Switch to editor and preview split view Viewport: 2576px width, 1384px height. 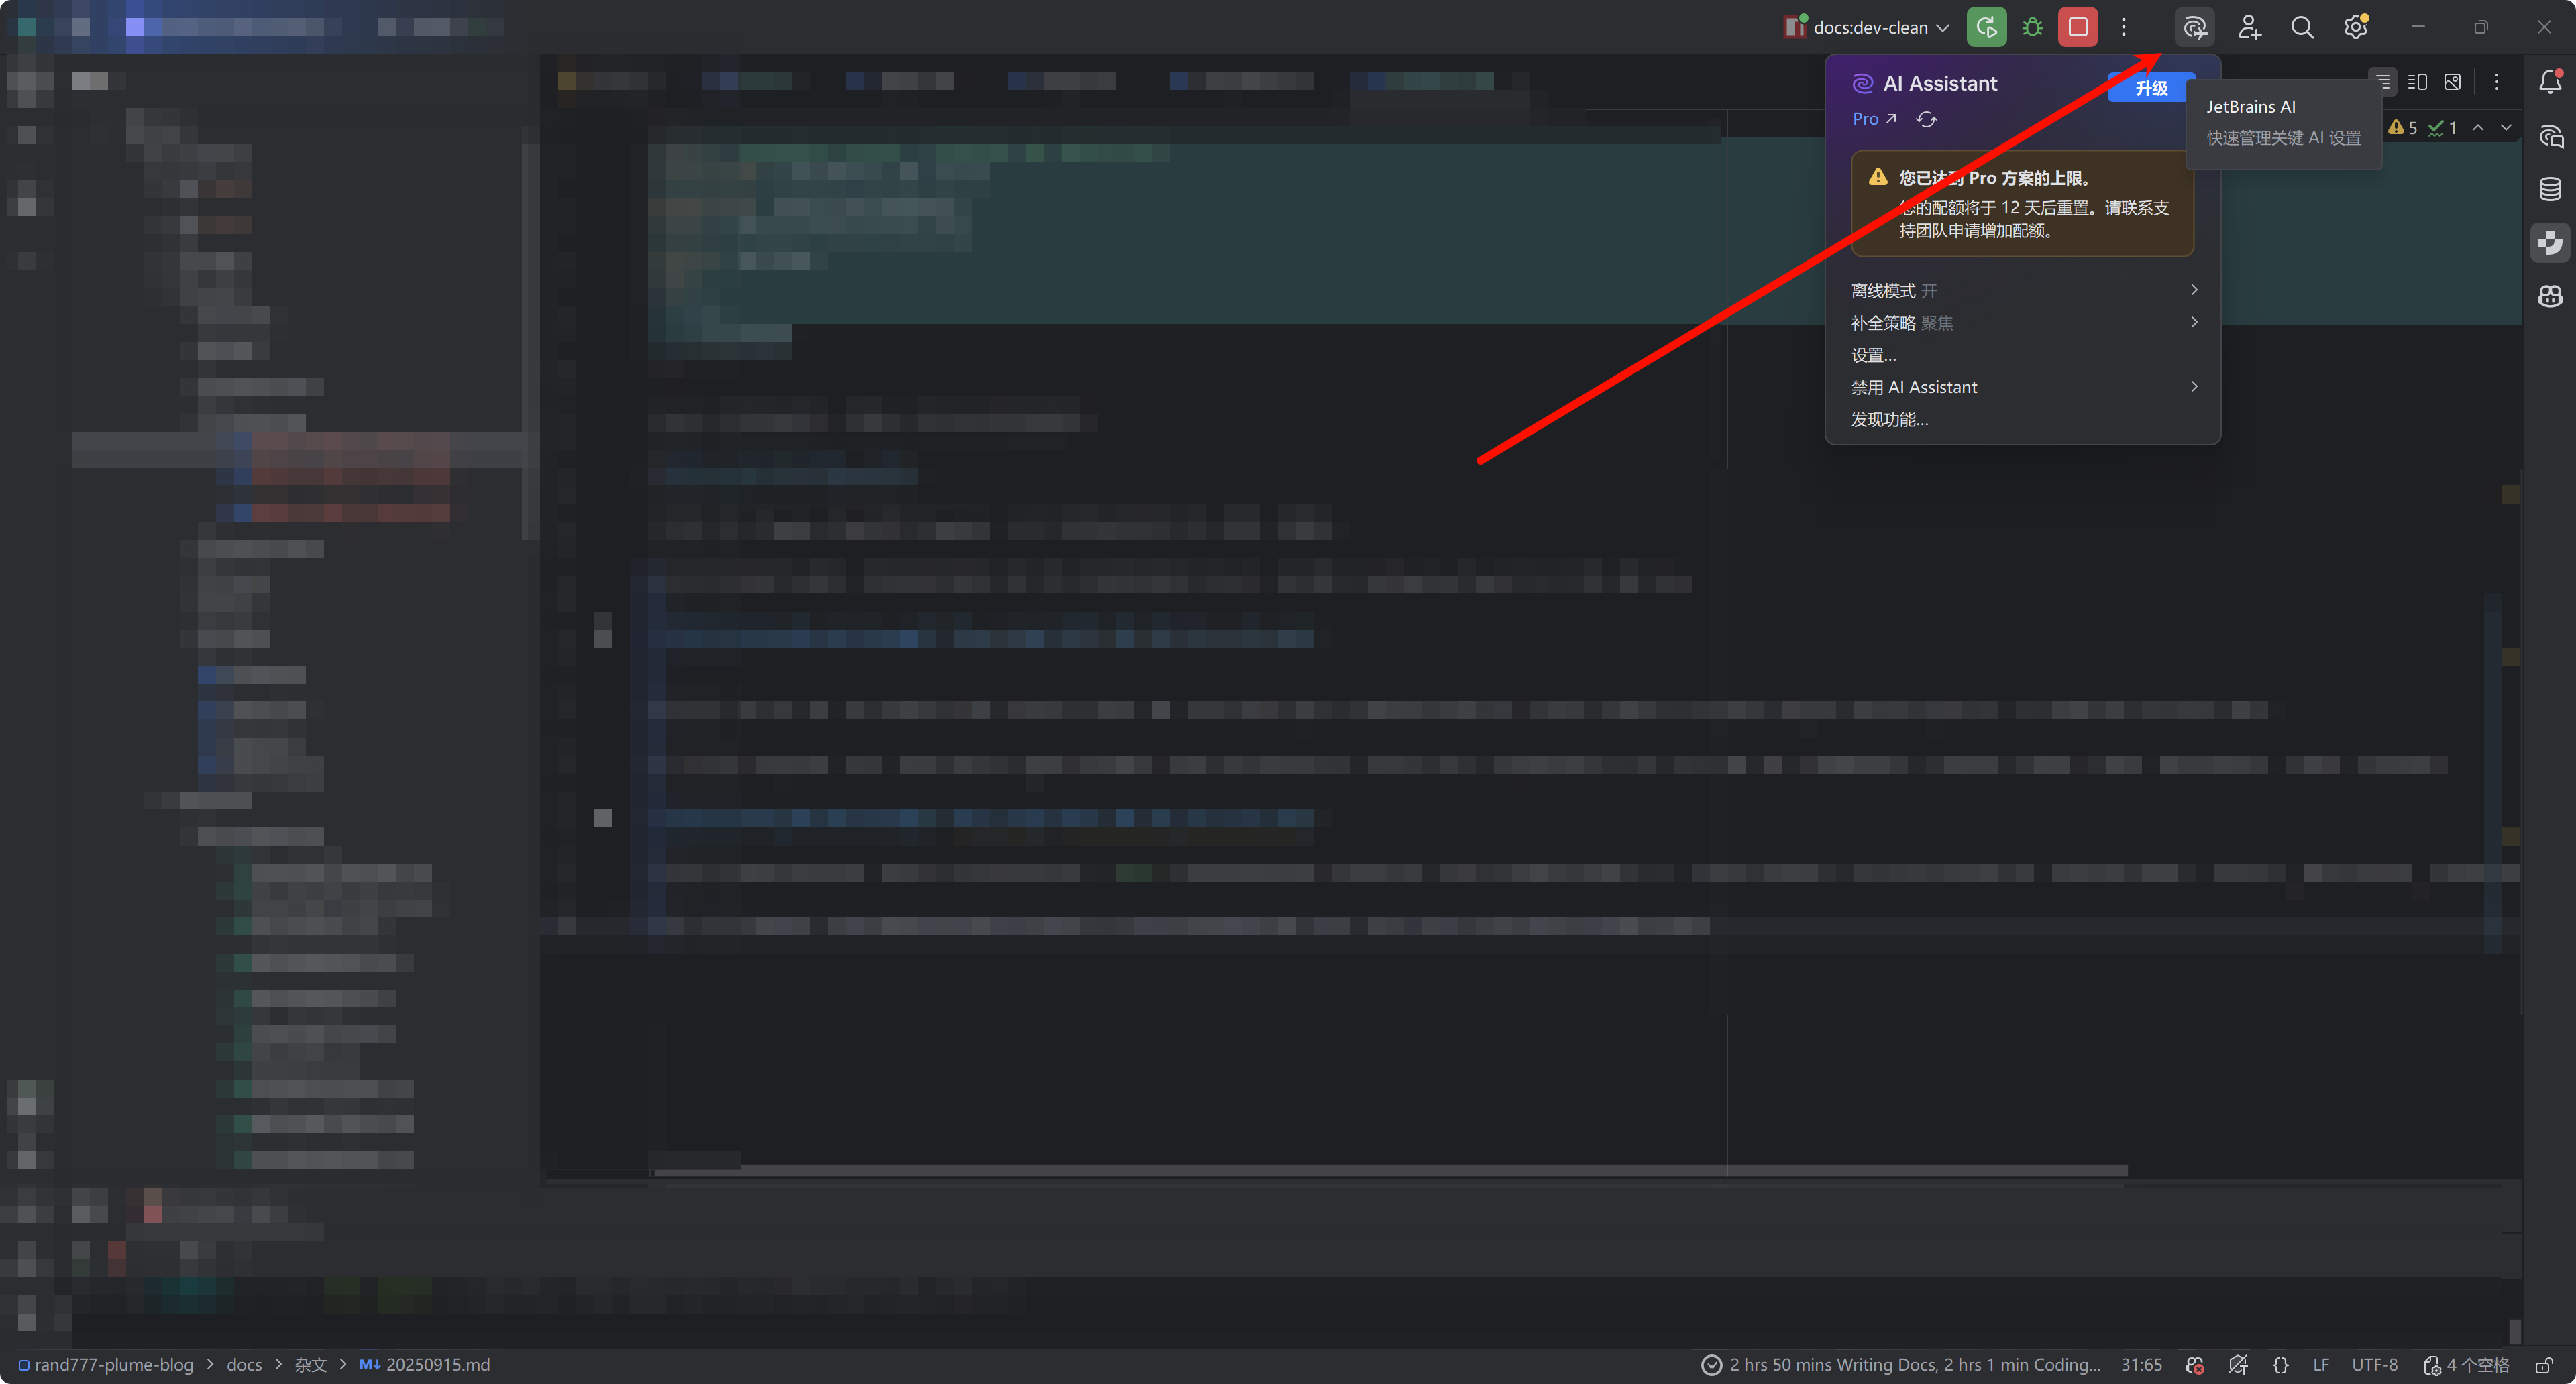pyautogui.click(x=2417, y=82)
